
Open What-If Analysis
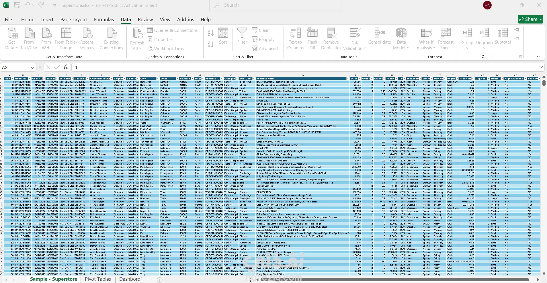(x=426, y=39)
